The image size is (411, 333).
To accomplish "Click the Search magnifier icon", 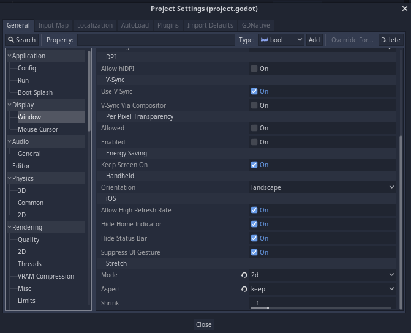I will coord(11,40).
